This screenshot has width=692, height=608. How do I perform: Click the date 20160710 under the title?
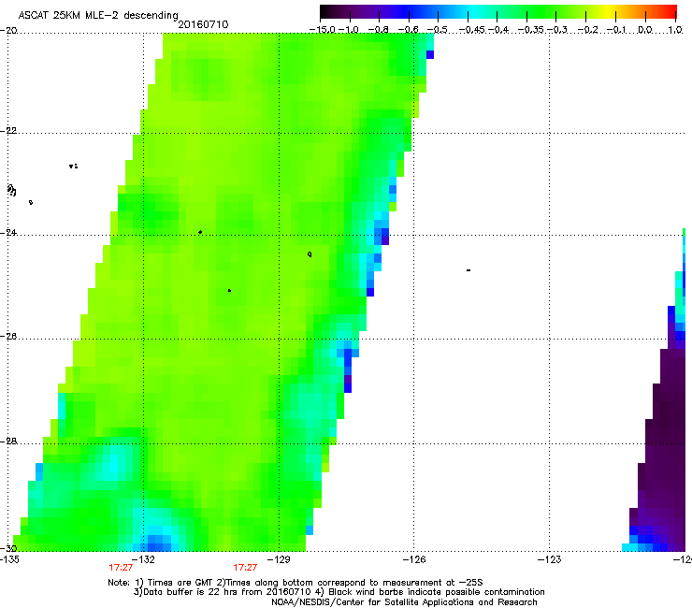(203, 24)
